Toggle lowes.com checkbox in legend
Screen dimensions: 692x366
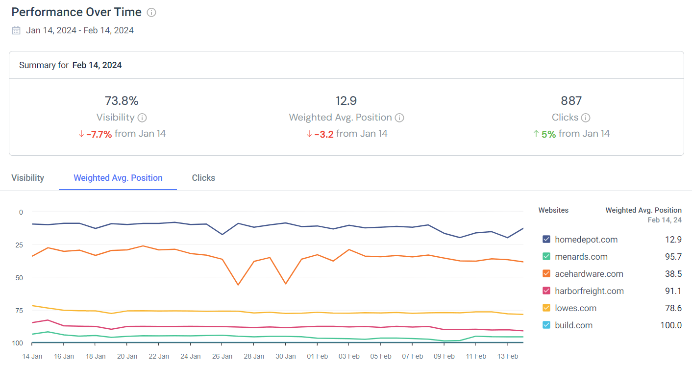click(546, 308)
